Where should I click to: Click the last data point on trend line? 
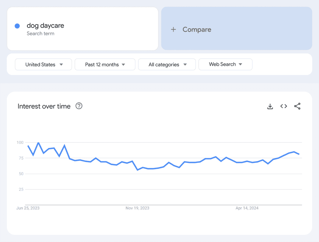tap(299, 154)
